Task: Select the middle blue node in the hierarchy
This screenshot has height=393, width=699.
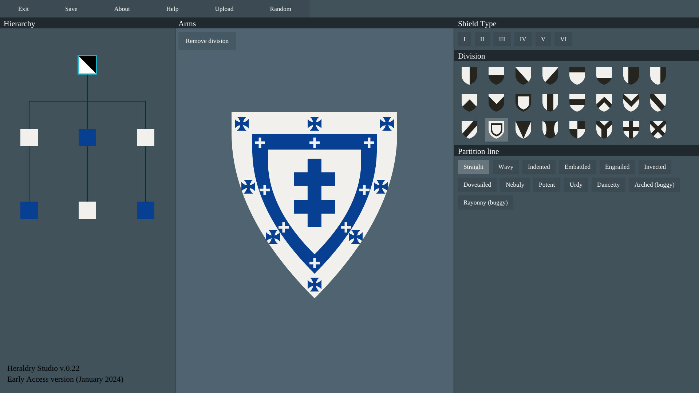Action: coord(87,138)
